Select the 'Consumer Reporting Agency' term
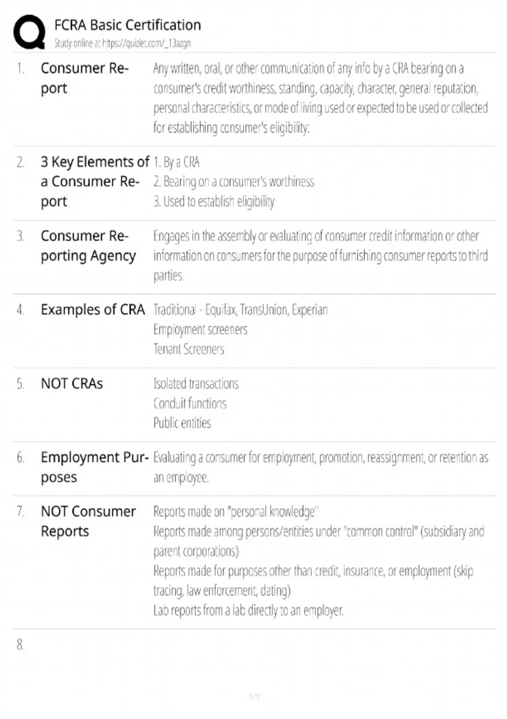507x719 pixels. (88, 246)
